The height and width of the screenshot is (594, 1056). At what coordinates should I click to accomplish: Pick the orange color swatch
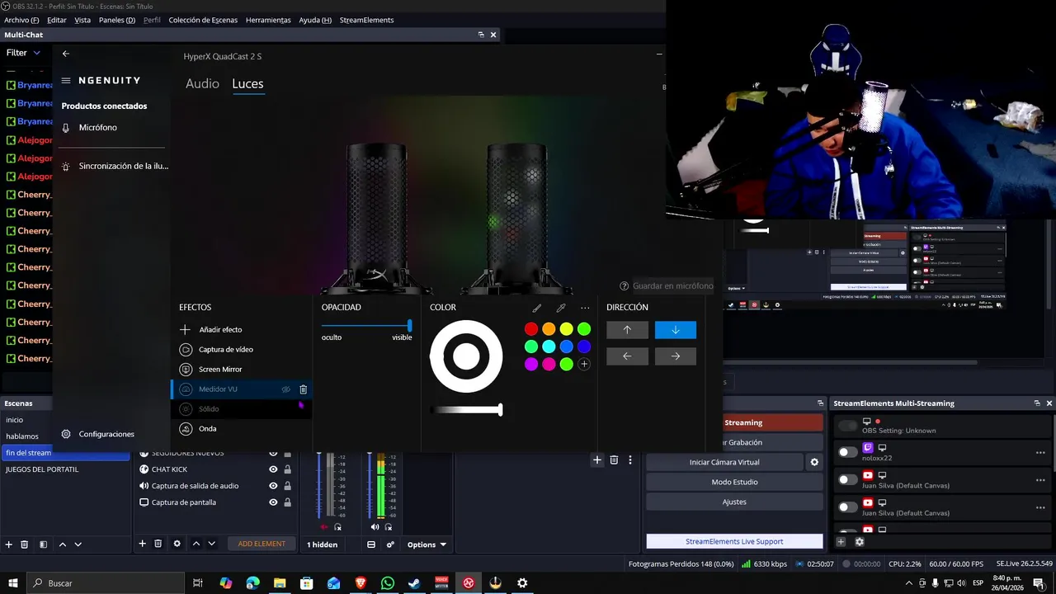[x=549, y=329]
